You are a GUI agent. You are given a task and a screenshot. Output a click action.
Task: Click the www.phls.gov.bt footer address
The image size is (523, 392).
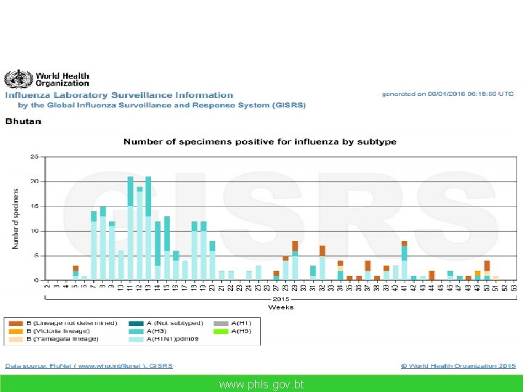coord(261,384)
